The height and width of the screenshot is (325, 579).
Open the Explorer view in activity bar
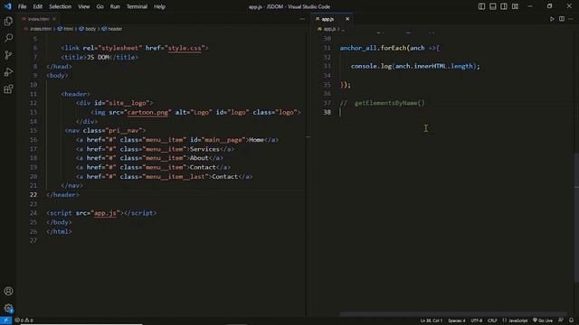pos(8,22)
